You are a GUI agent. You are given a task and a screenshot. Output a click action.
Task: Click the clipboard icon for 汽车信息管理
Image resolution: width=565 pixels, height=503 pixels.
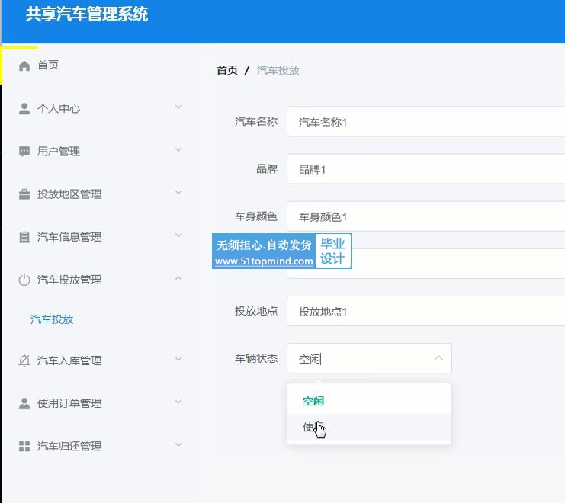(24, 237)
